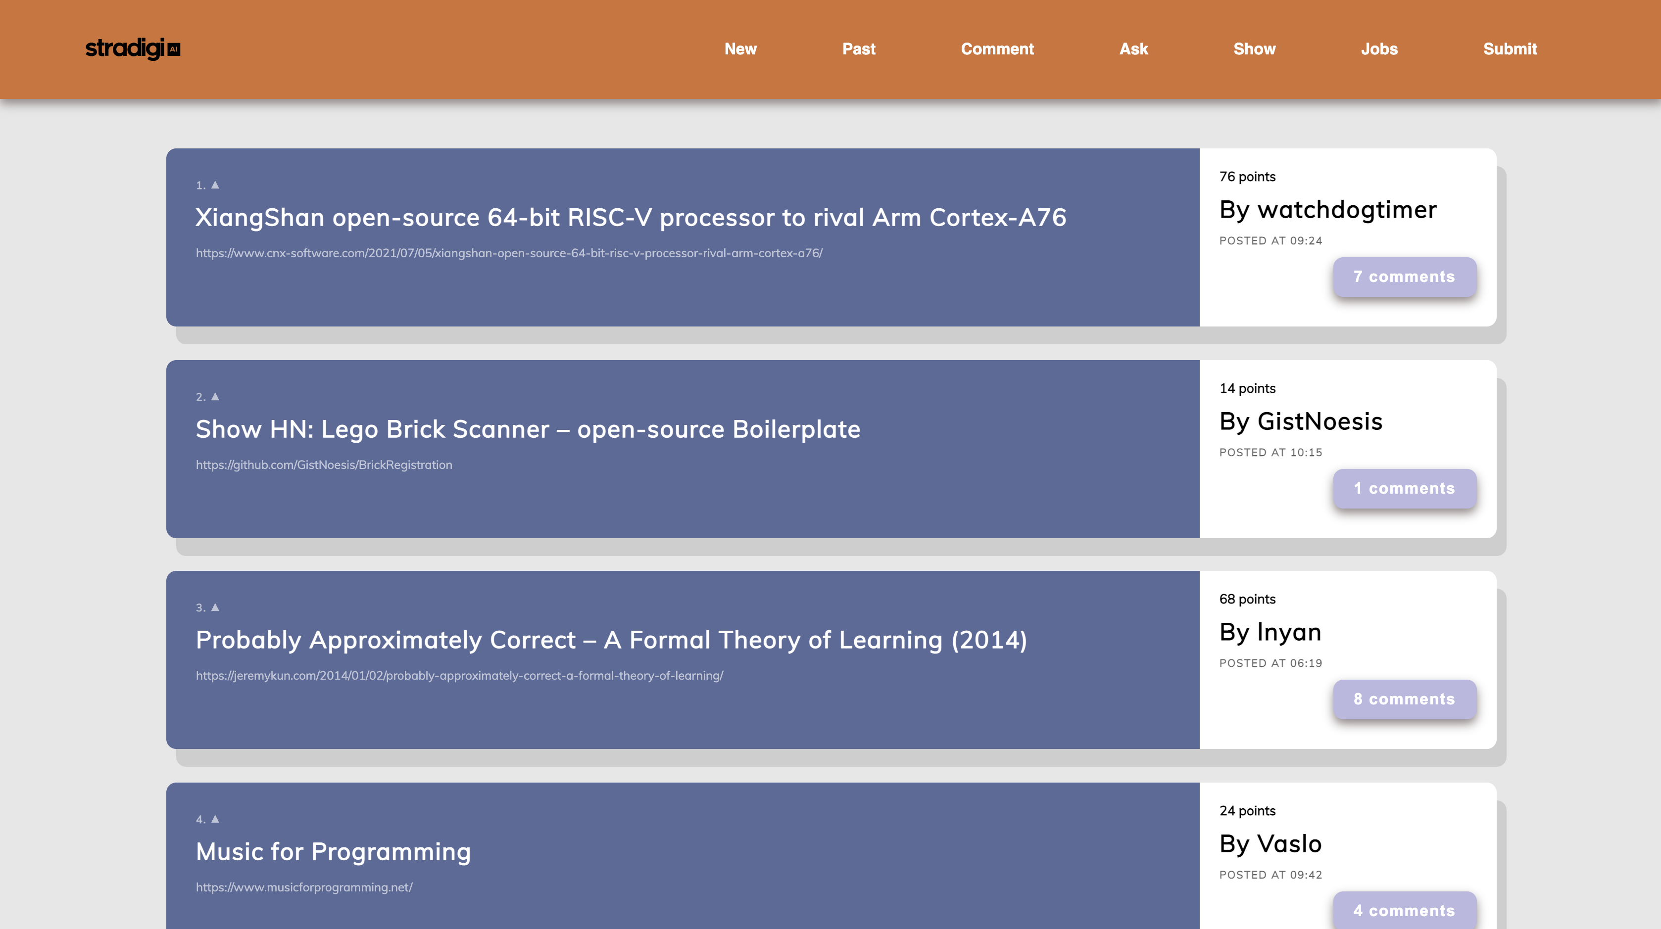Upvote the XiangShan RISC-V story

[215, 185]
